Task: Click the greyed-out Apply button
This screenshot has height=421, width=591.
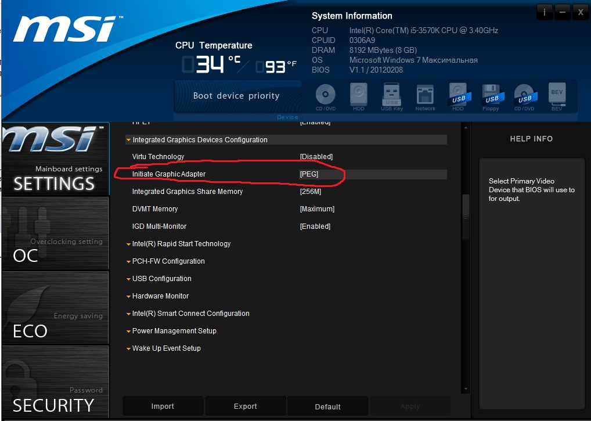Action: [410, 406]
